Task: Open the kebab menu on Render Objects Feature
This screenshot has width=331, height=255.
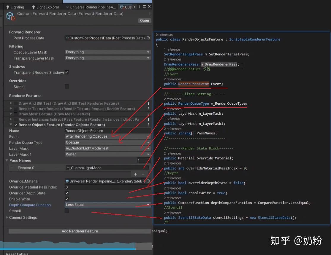Action: tap(148, 125)
